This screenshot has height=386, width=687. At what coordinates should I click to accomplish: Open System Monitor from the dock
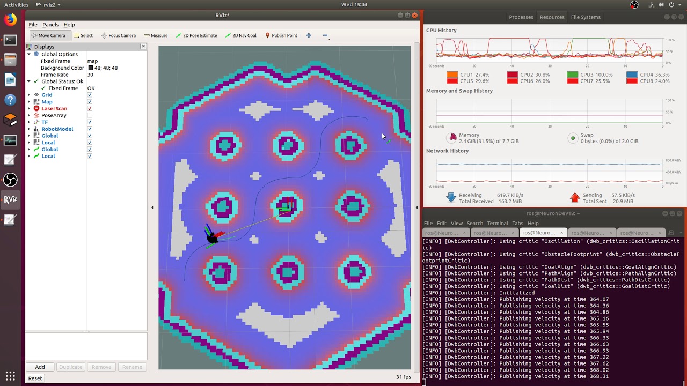(x=10, y=140)
